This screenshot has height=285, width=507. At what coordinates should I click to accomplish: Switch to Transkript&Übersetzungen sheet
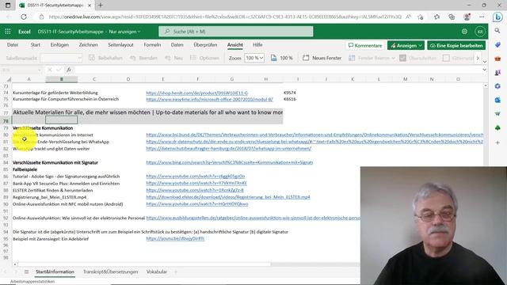(111, 272)
